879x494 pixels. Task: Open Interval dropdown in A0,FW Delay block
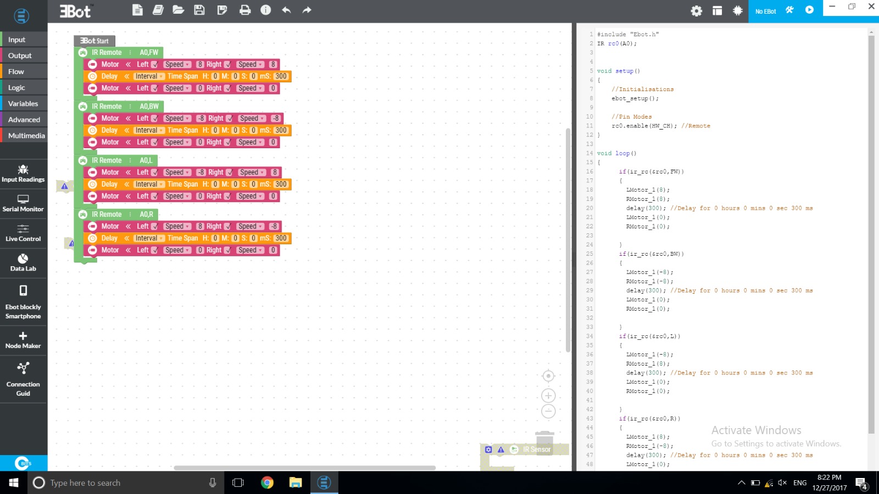(x=149, y=76)
